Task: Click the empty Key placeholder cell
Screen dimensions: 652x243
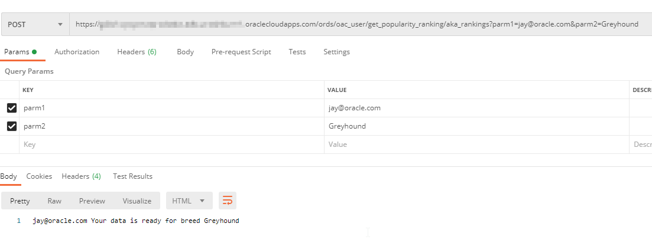Action: 171,145
